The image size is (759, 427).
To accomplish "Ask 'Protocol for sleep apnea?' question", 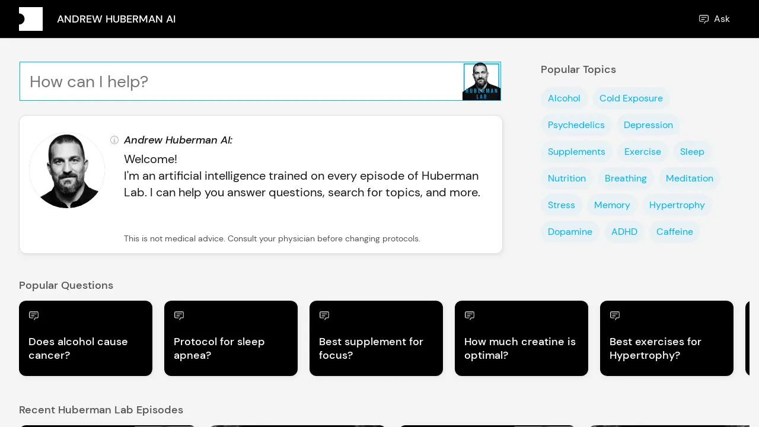I will click(x=231, y=338).
